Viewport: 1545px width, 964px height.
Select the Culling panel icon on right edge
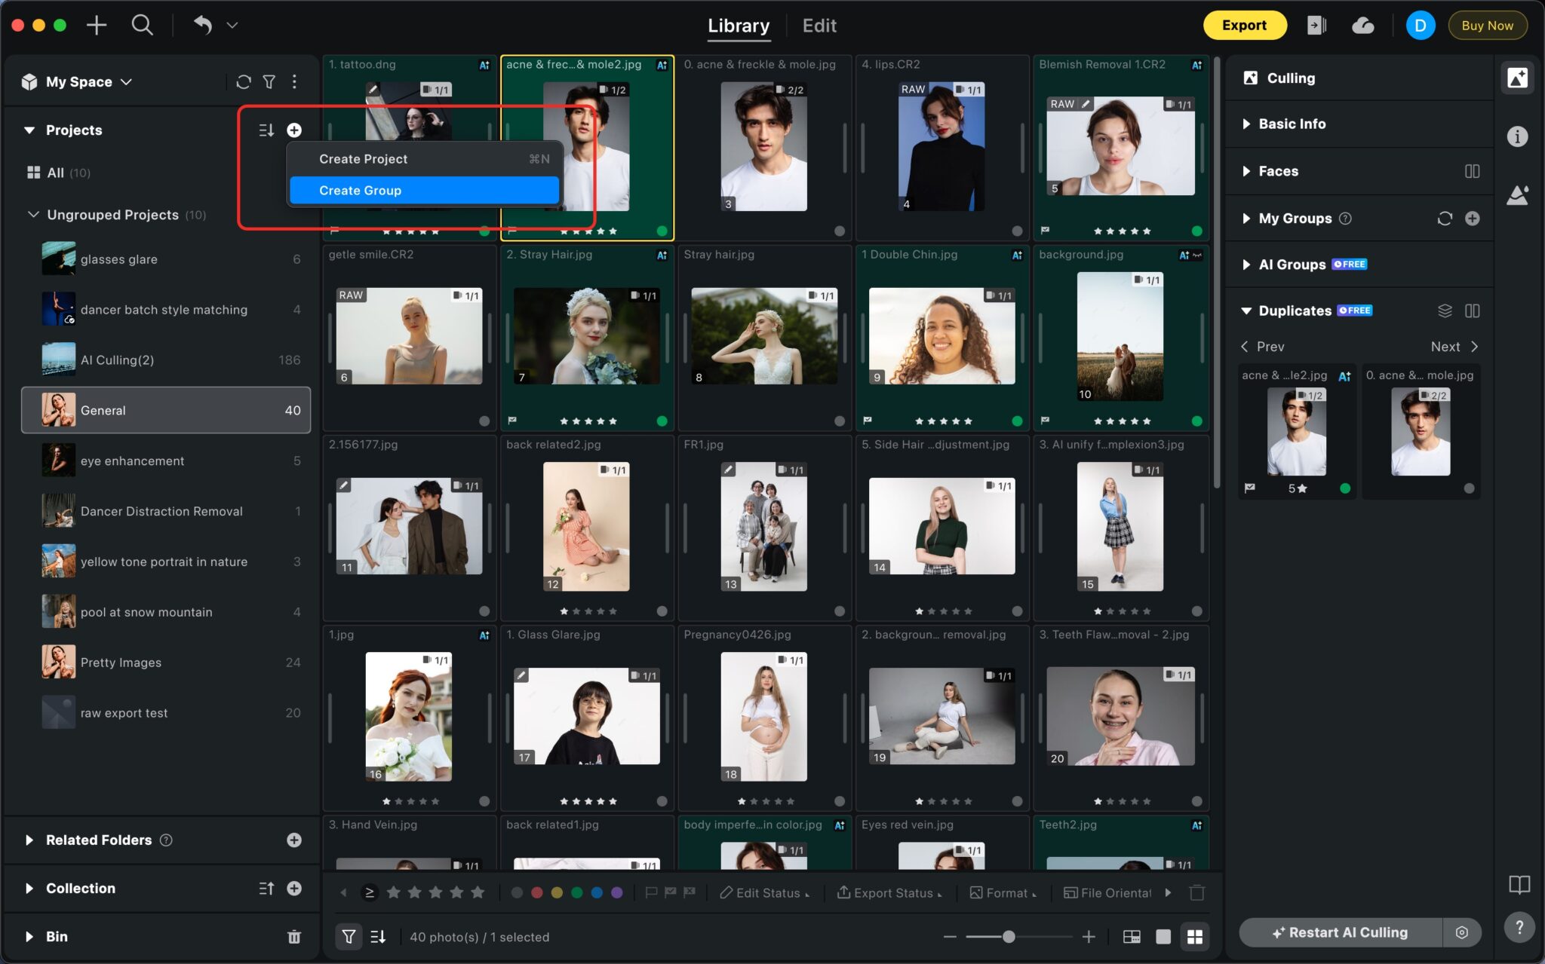(1519, 77)
